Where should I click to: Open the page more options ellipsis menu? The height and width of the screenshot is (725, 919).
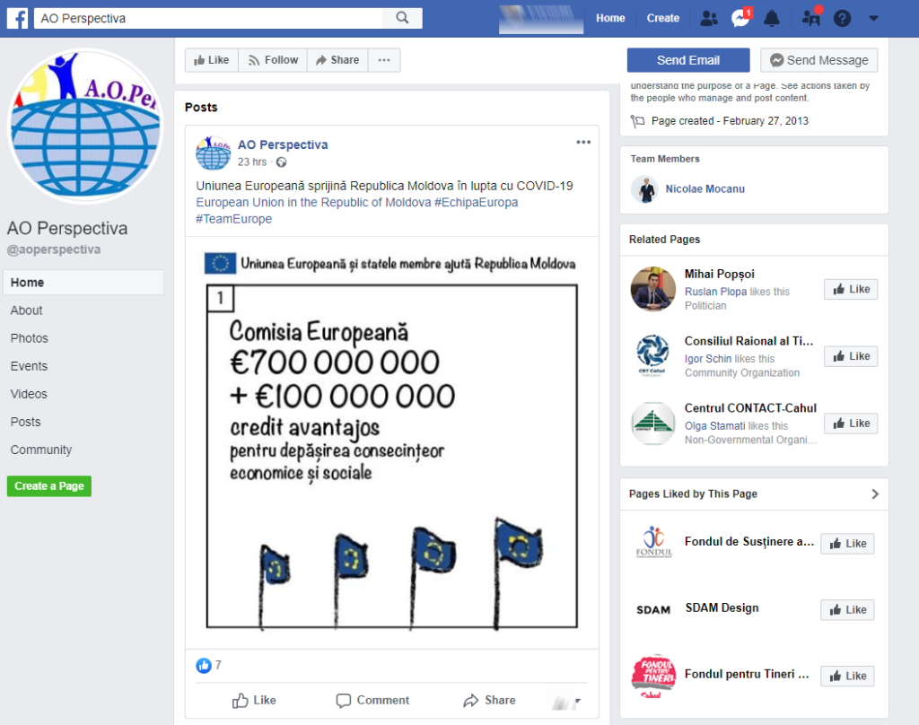pyautogui.click(x=384, y=60)
